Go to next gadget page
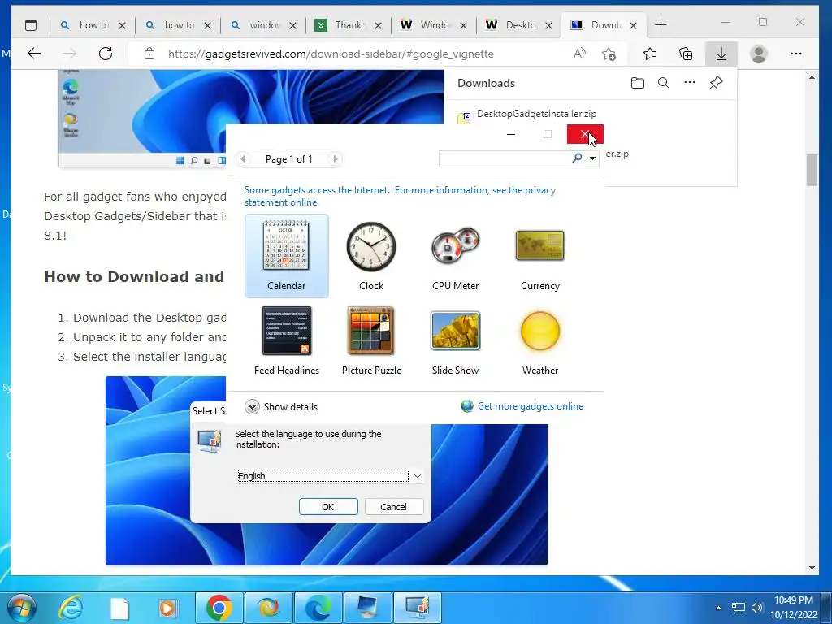The width and height of the screenshot is (832, 624). [335, 158]
